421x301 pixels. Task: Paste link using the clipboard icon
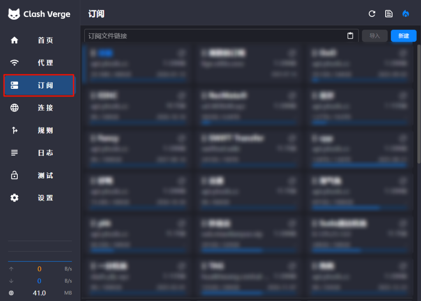(x=350, y=36)
